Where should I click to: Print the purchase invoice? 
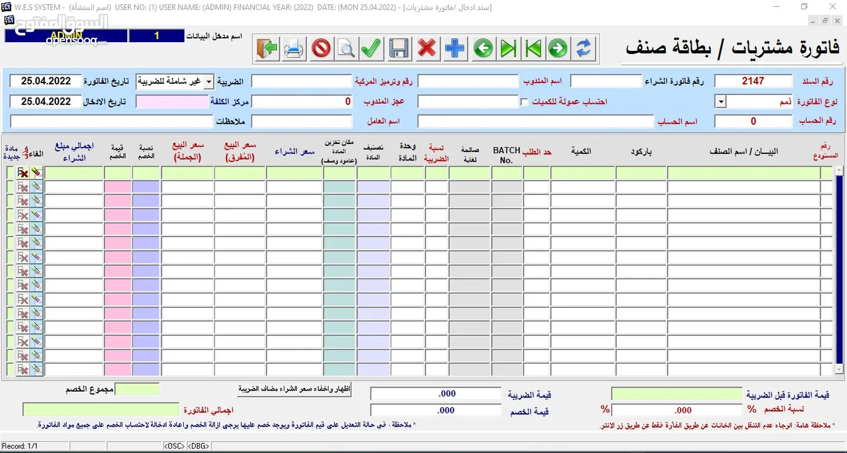(x=294, y=48)
